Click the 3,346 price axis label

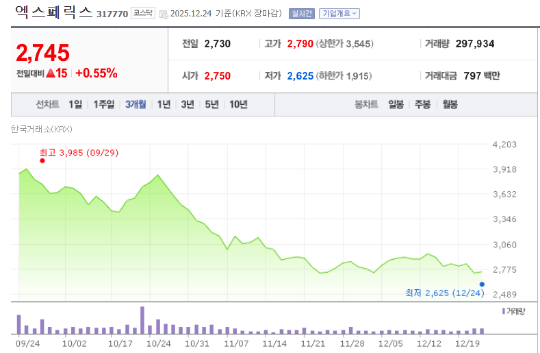pyautogui.click(x=504, y=219)
